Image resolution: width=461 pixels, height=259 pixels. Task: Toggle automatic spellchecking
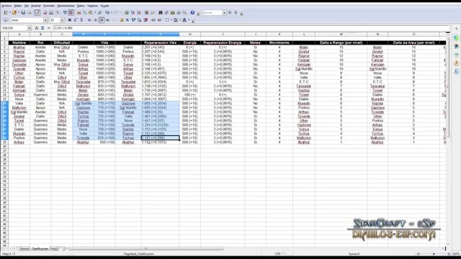click(71, 13)
